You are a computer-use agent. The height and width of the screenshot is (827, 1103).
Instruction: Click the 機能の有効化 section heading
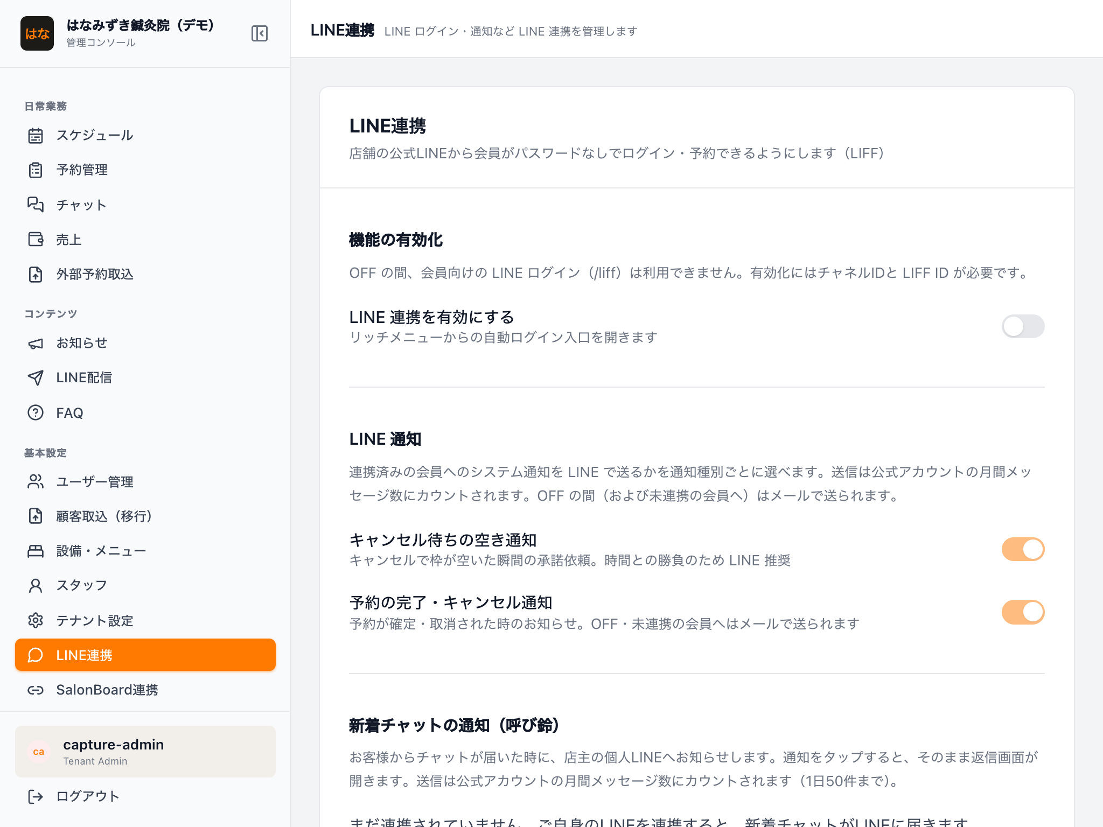click(x=396, y=240)
